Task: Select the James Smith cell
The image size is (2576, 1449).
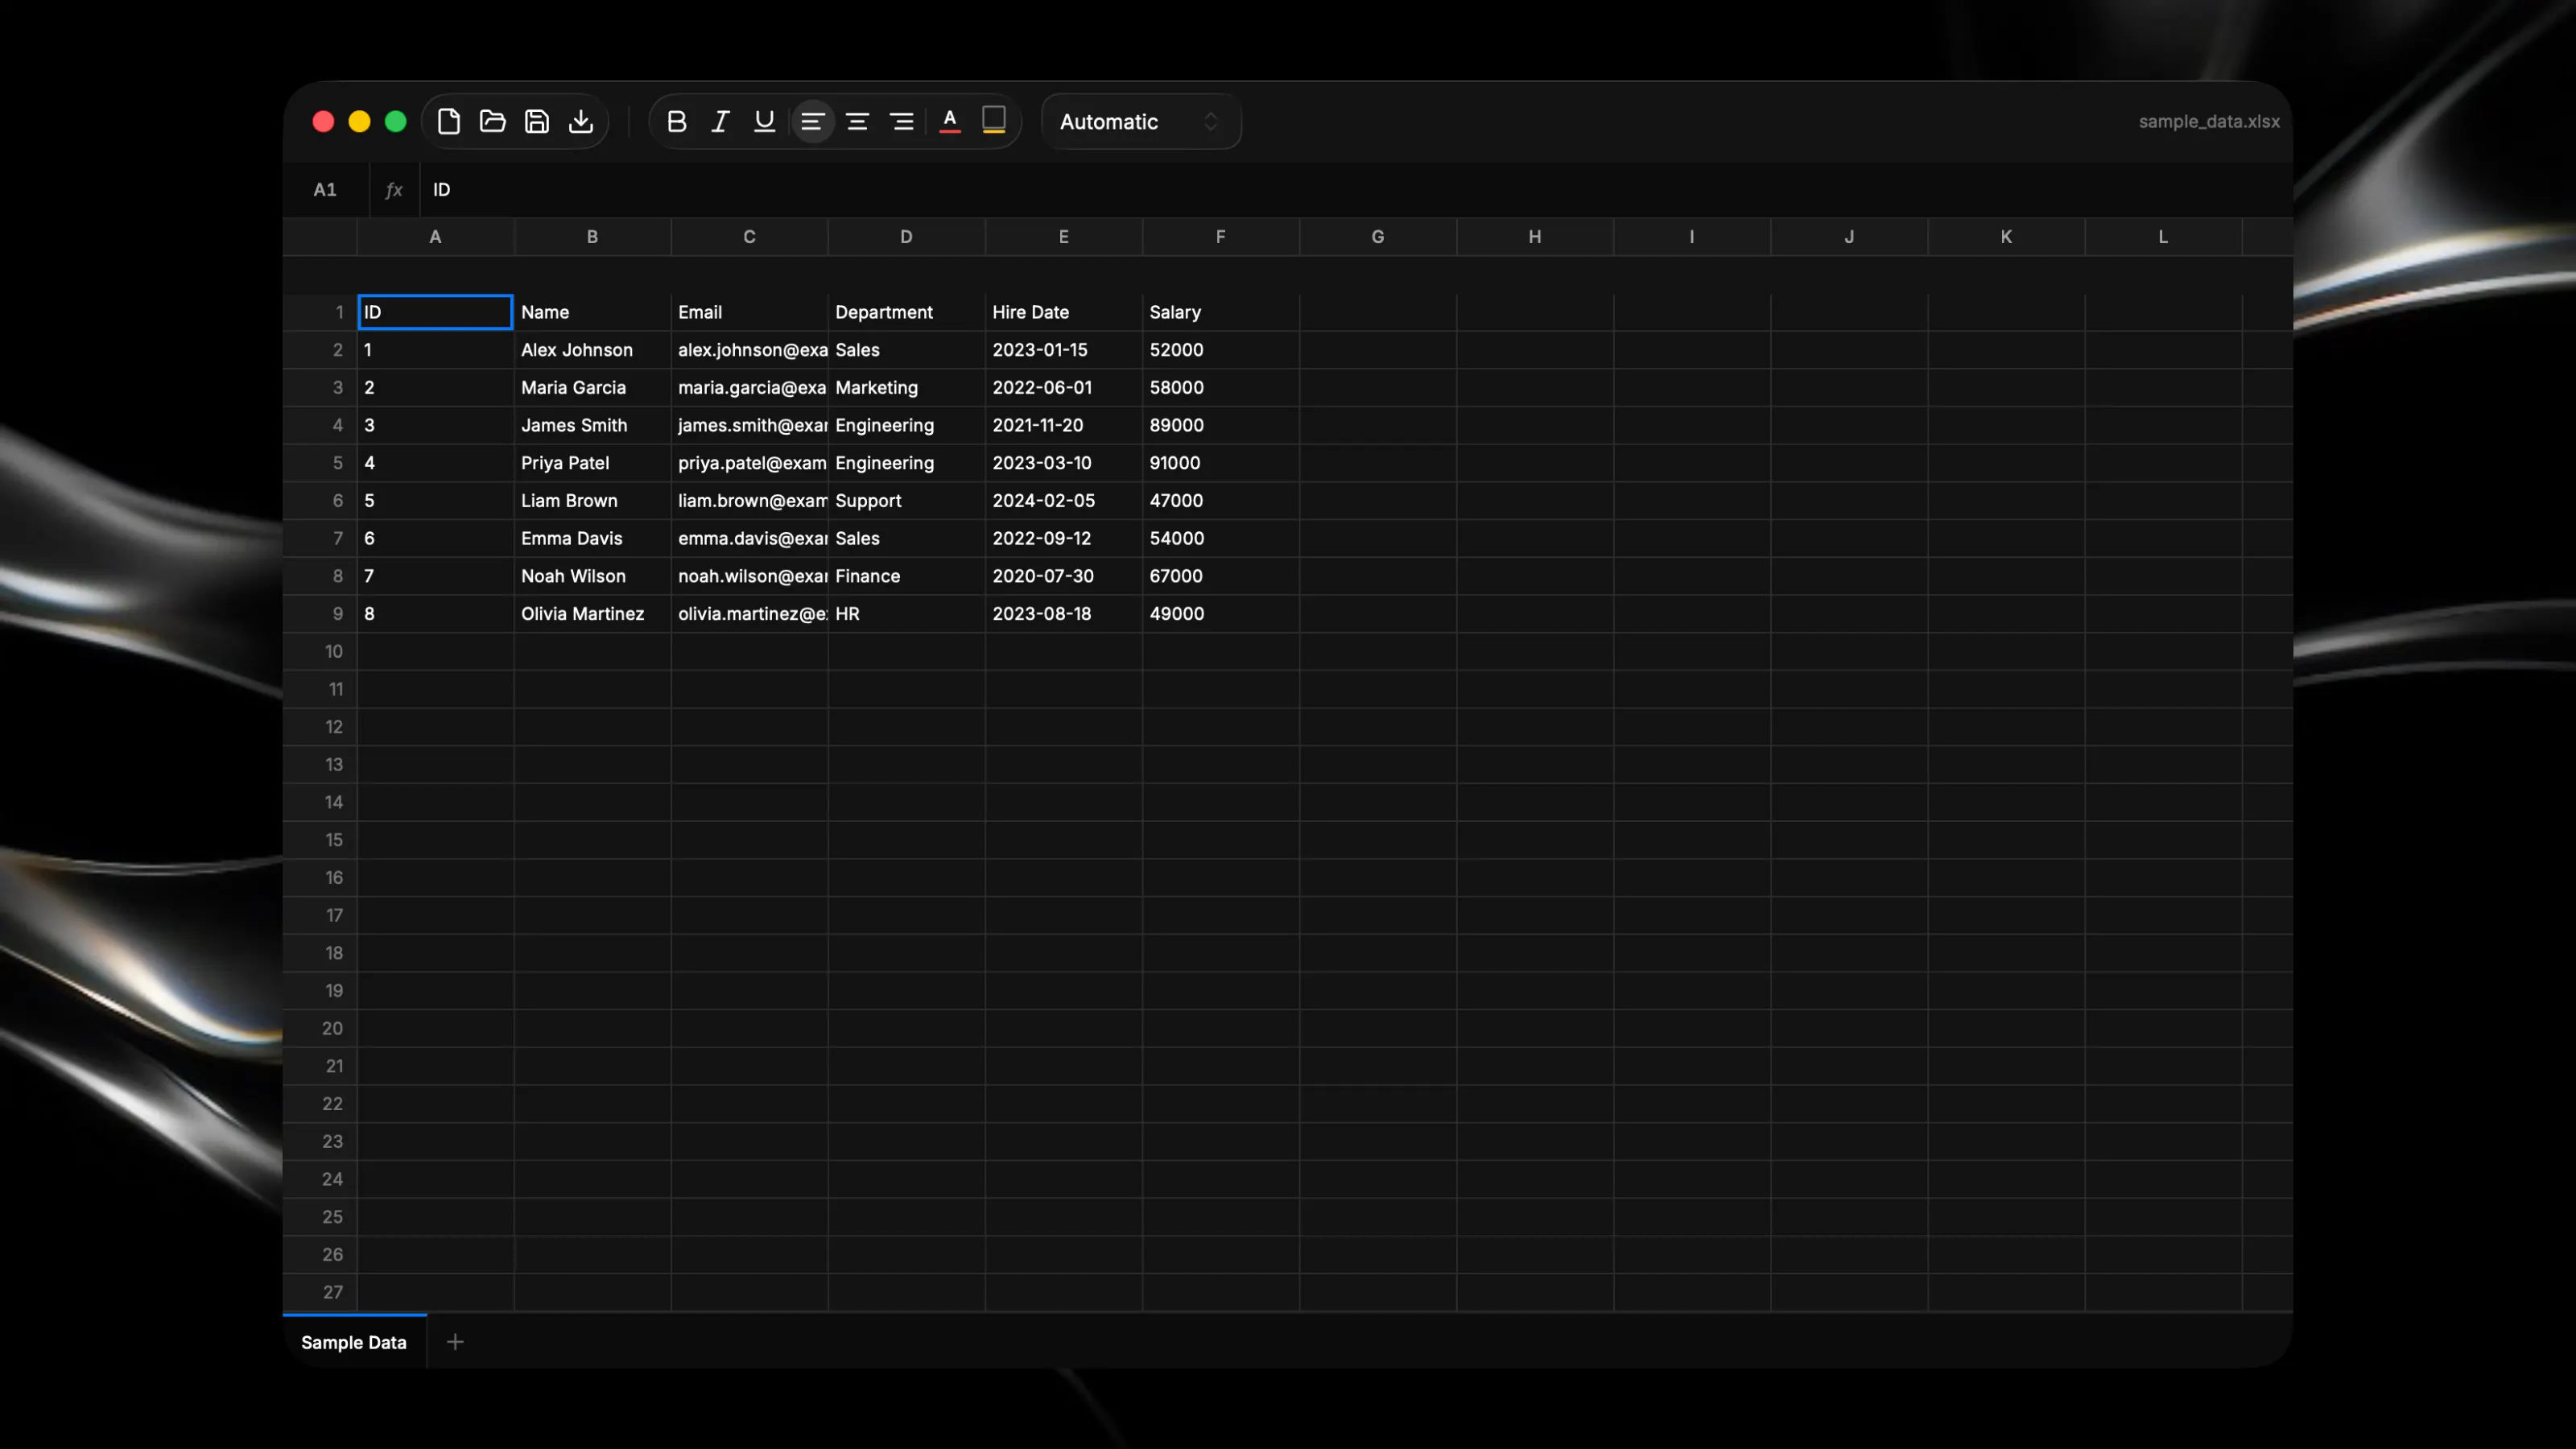Action: tap(592, 425)
